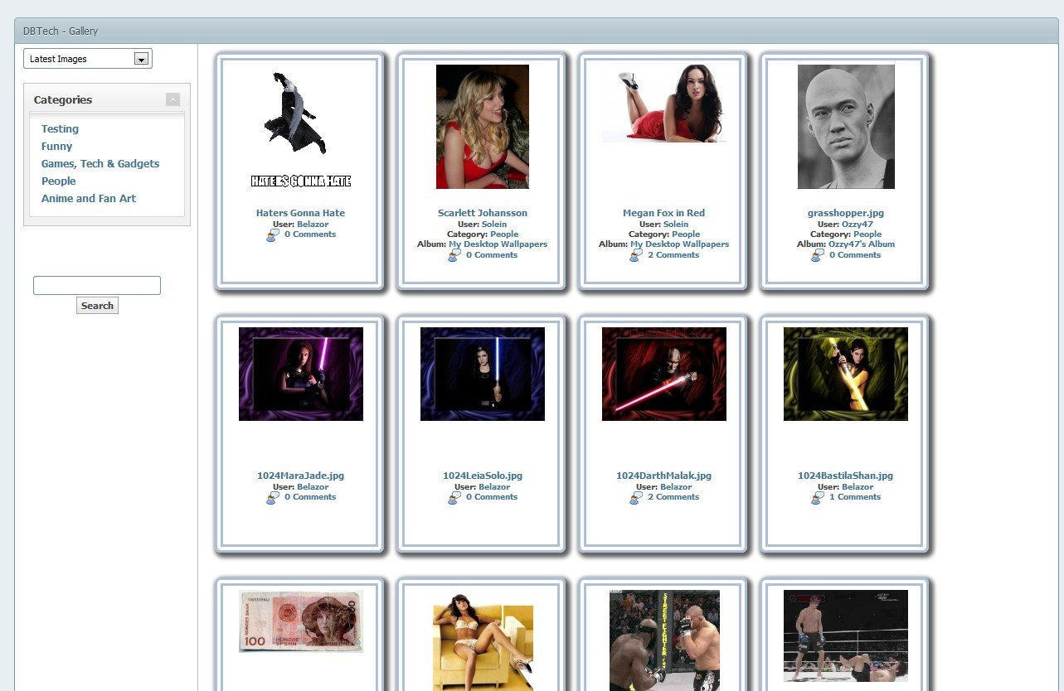Viewport: 1064px width, 691px height.
Task: Open the 100 banknote thumbnail
Action: pyautogui.click(x=300, y=621)
